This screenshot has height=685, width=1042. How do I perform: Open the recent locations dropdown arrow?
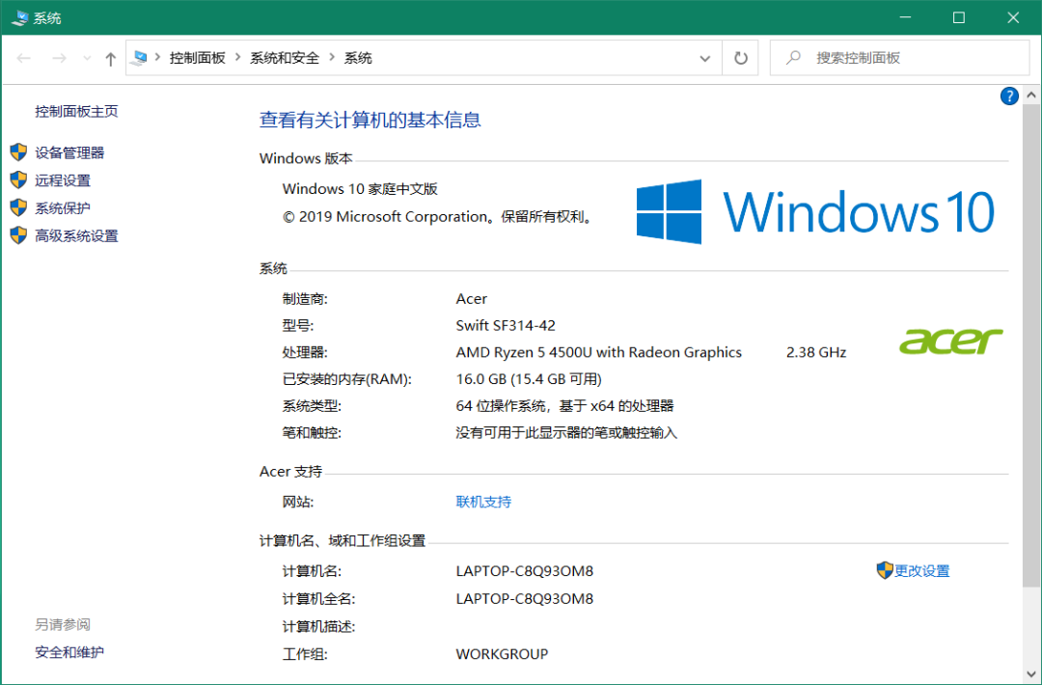point(87,59)
